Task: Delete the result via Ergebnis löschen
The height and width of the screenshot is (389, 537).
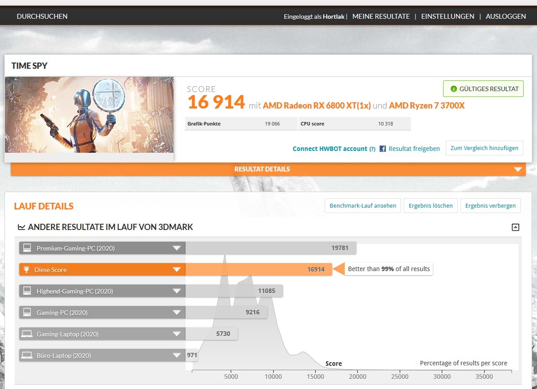Action: [430, 205]
